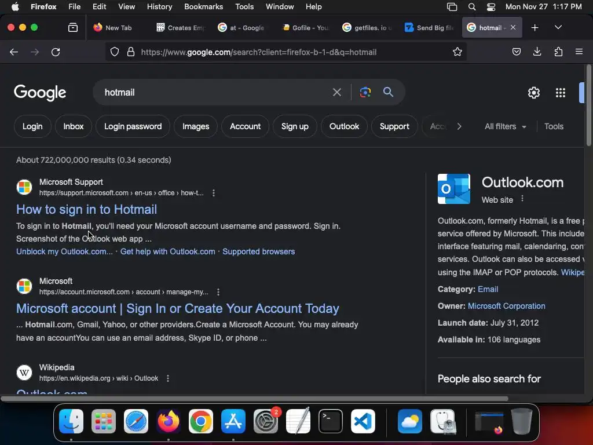
Task: Open the extensions puzzle icon
Action: coord(558,52)
